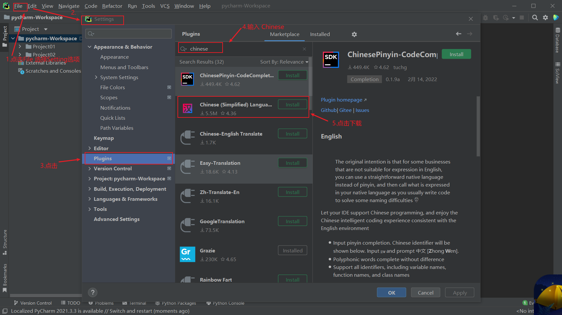Open the Bookmarks tool window

[x=5, y=278]
